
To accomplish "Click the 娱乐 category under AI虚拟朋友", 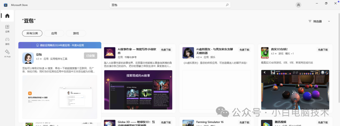I will pyautogui.click(x=213, y=57).
